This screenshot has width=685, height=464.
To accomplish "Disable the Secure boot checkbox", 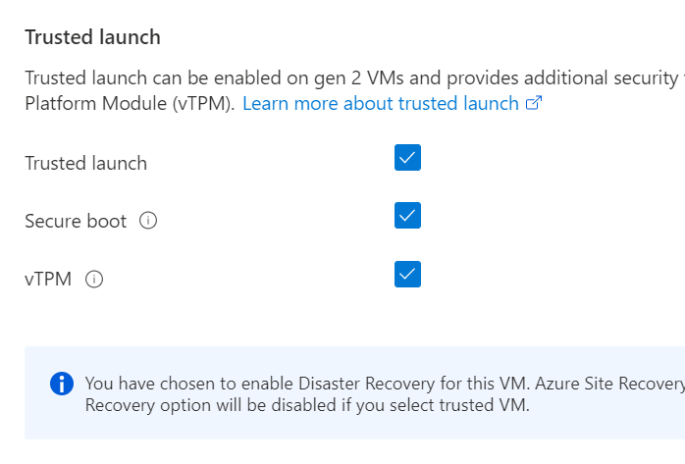I will coord(407,215).
